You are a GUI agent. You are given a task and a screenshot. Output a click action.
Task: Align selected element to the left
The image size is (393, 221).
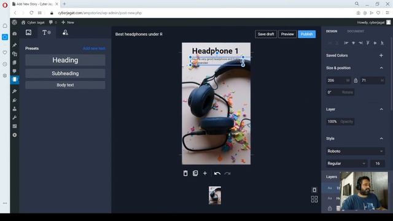pyautogui.click(x=346, y=43)
